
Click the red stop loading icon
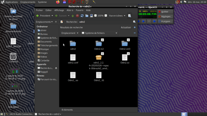pyautogui.click(x=77, y=16)
